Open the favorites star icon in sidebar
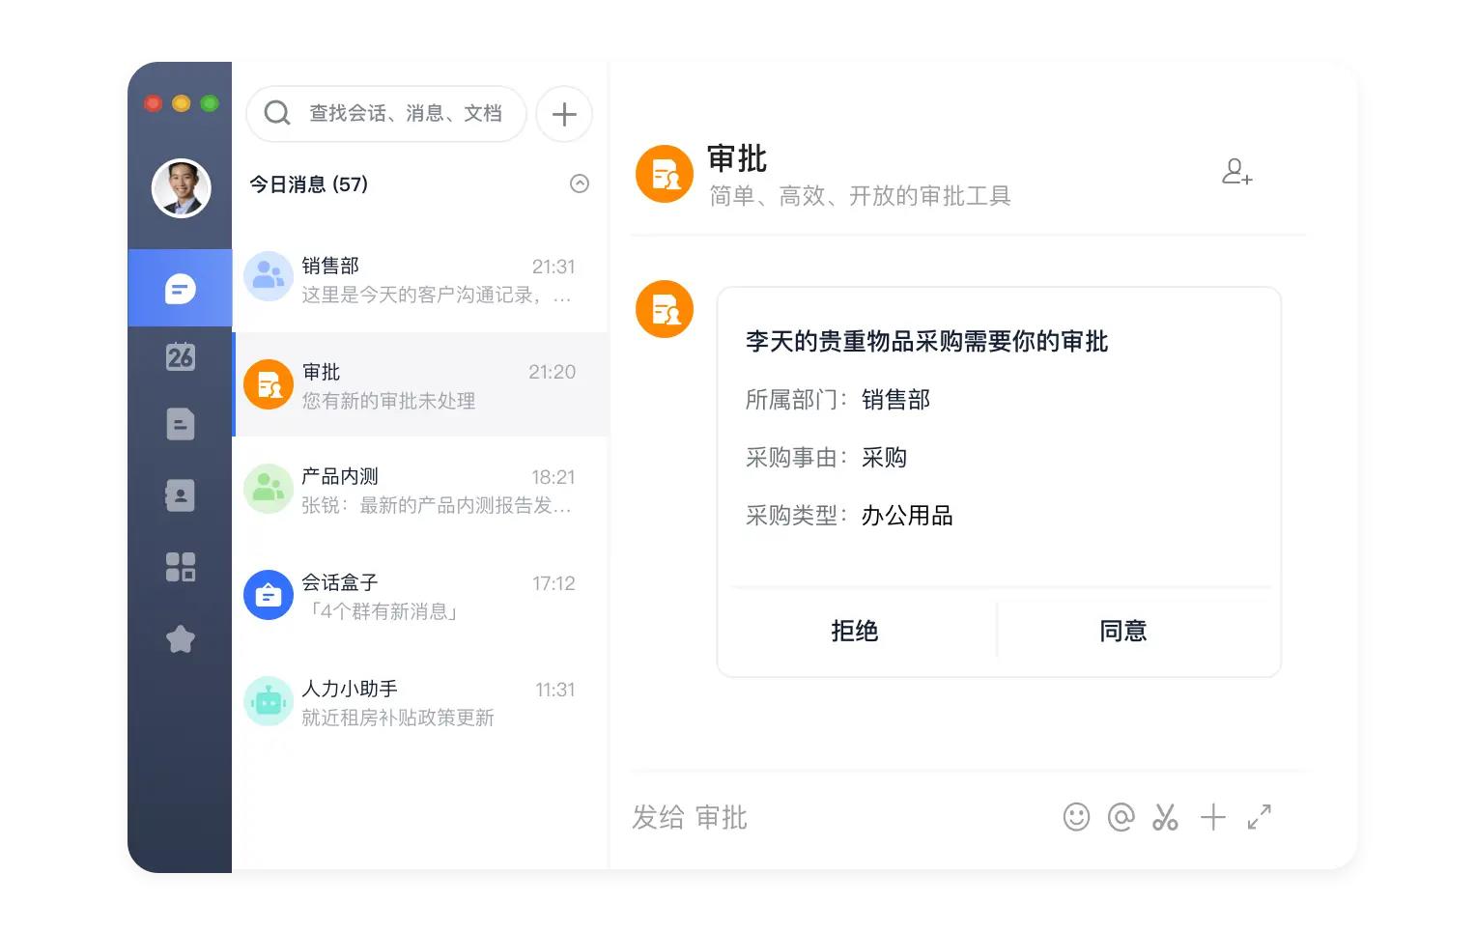Image resolution: width=1476 pixels, height=931 pixels. coord(180,638)
